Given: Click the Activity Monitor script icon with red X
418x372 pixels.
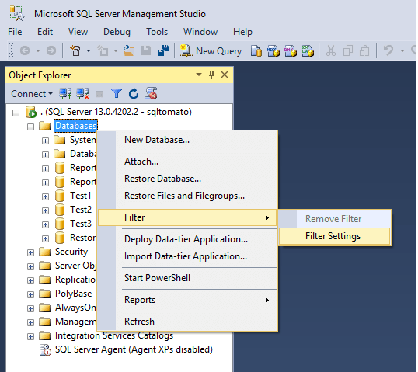Looking at the screenshot, I should tap(151, 93).
